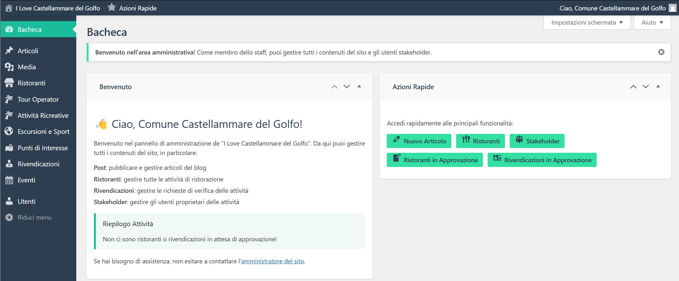Follow the amministratore del sito link

(x=273, y=261)
